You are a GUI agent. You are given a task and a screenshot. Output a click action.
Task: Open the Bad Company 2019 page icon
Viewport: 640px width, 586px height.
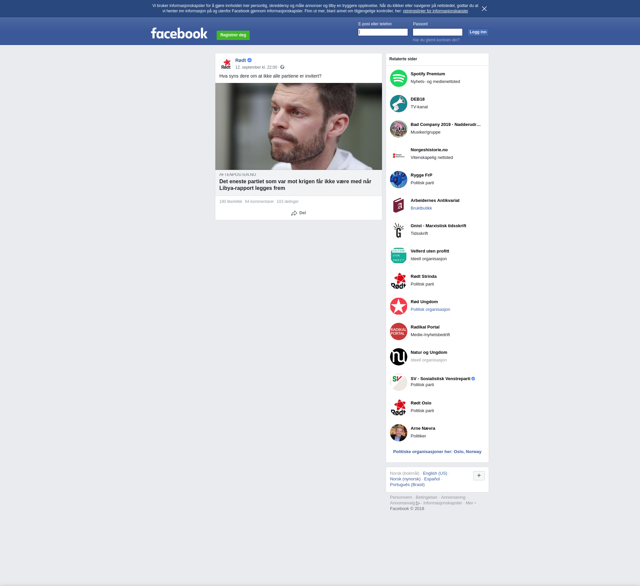point(399,129)
